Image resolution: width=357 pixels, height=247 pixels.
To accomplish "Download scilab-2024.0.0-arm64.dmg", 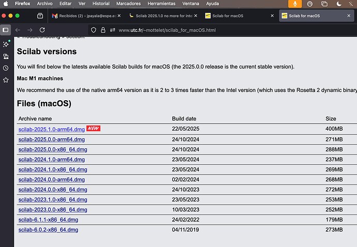I will click(51, 179).
